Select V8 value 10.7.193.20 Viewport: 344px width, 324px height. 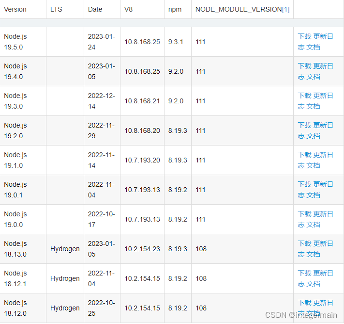[x=142, y=160]
